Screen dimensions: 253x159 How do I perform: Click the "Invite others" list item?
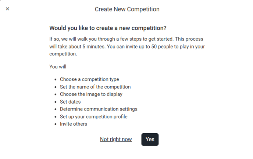(x=74, y=124)
